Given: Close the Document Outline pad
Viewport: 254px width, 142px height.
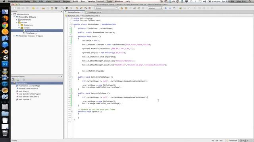Looking at the screenshot, I should (62, 76).
